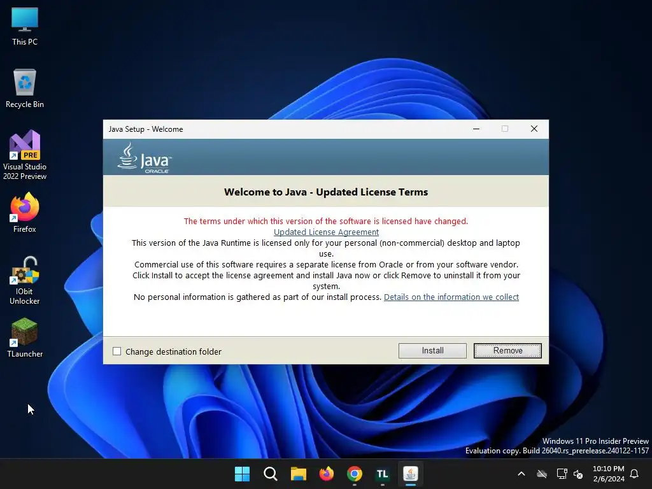Minimize the Java Setup window

click(x=476, y=129)
